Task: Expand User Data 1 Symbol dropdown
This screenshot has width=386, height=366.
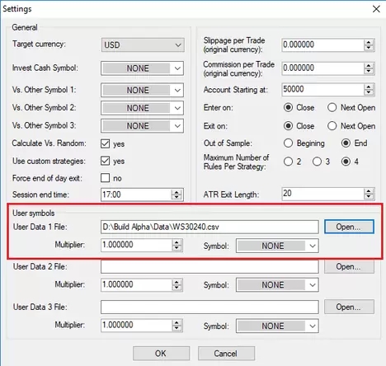Action: pyautogui.click(x=277, y=246)
